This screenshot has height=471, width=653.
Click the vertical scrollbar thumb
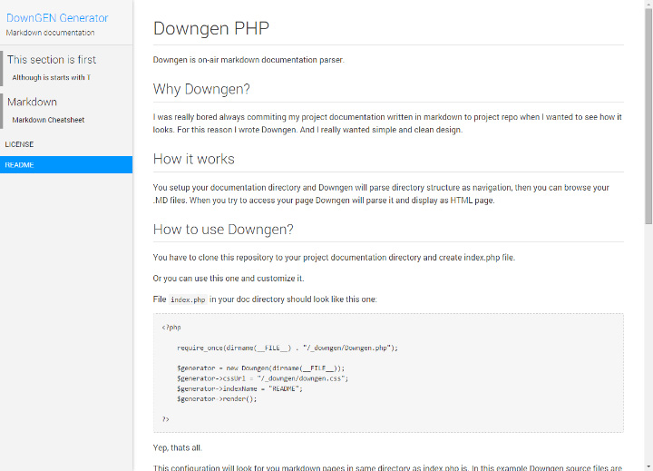click(648, 117)
